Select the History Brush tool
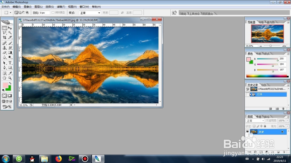This screenshot has width=291, height=163. click(10, 48)
